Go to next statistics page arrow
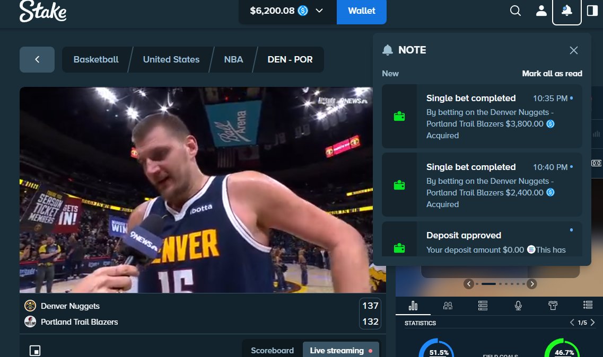 (x=592, y=323)
